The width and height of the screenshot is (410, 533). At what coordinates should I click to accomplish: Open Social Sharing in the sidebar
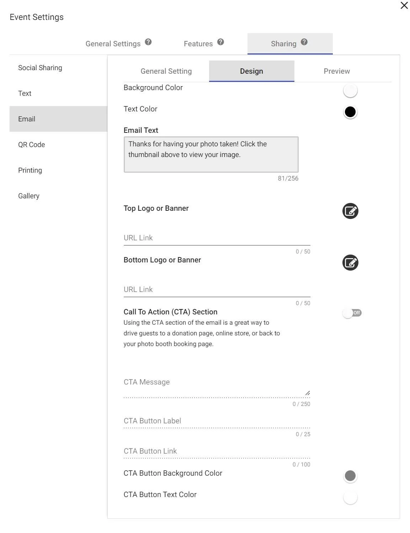click(x=58, y=68)
